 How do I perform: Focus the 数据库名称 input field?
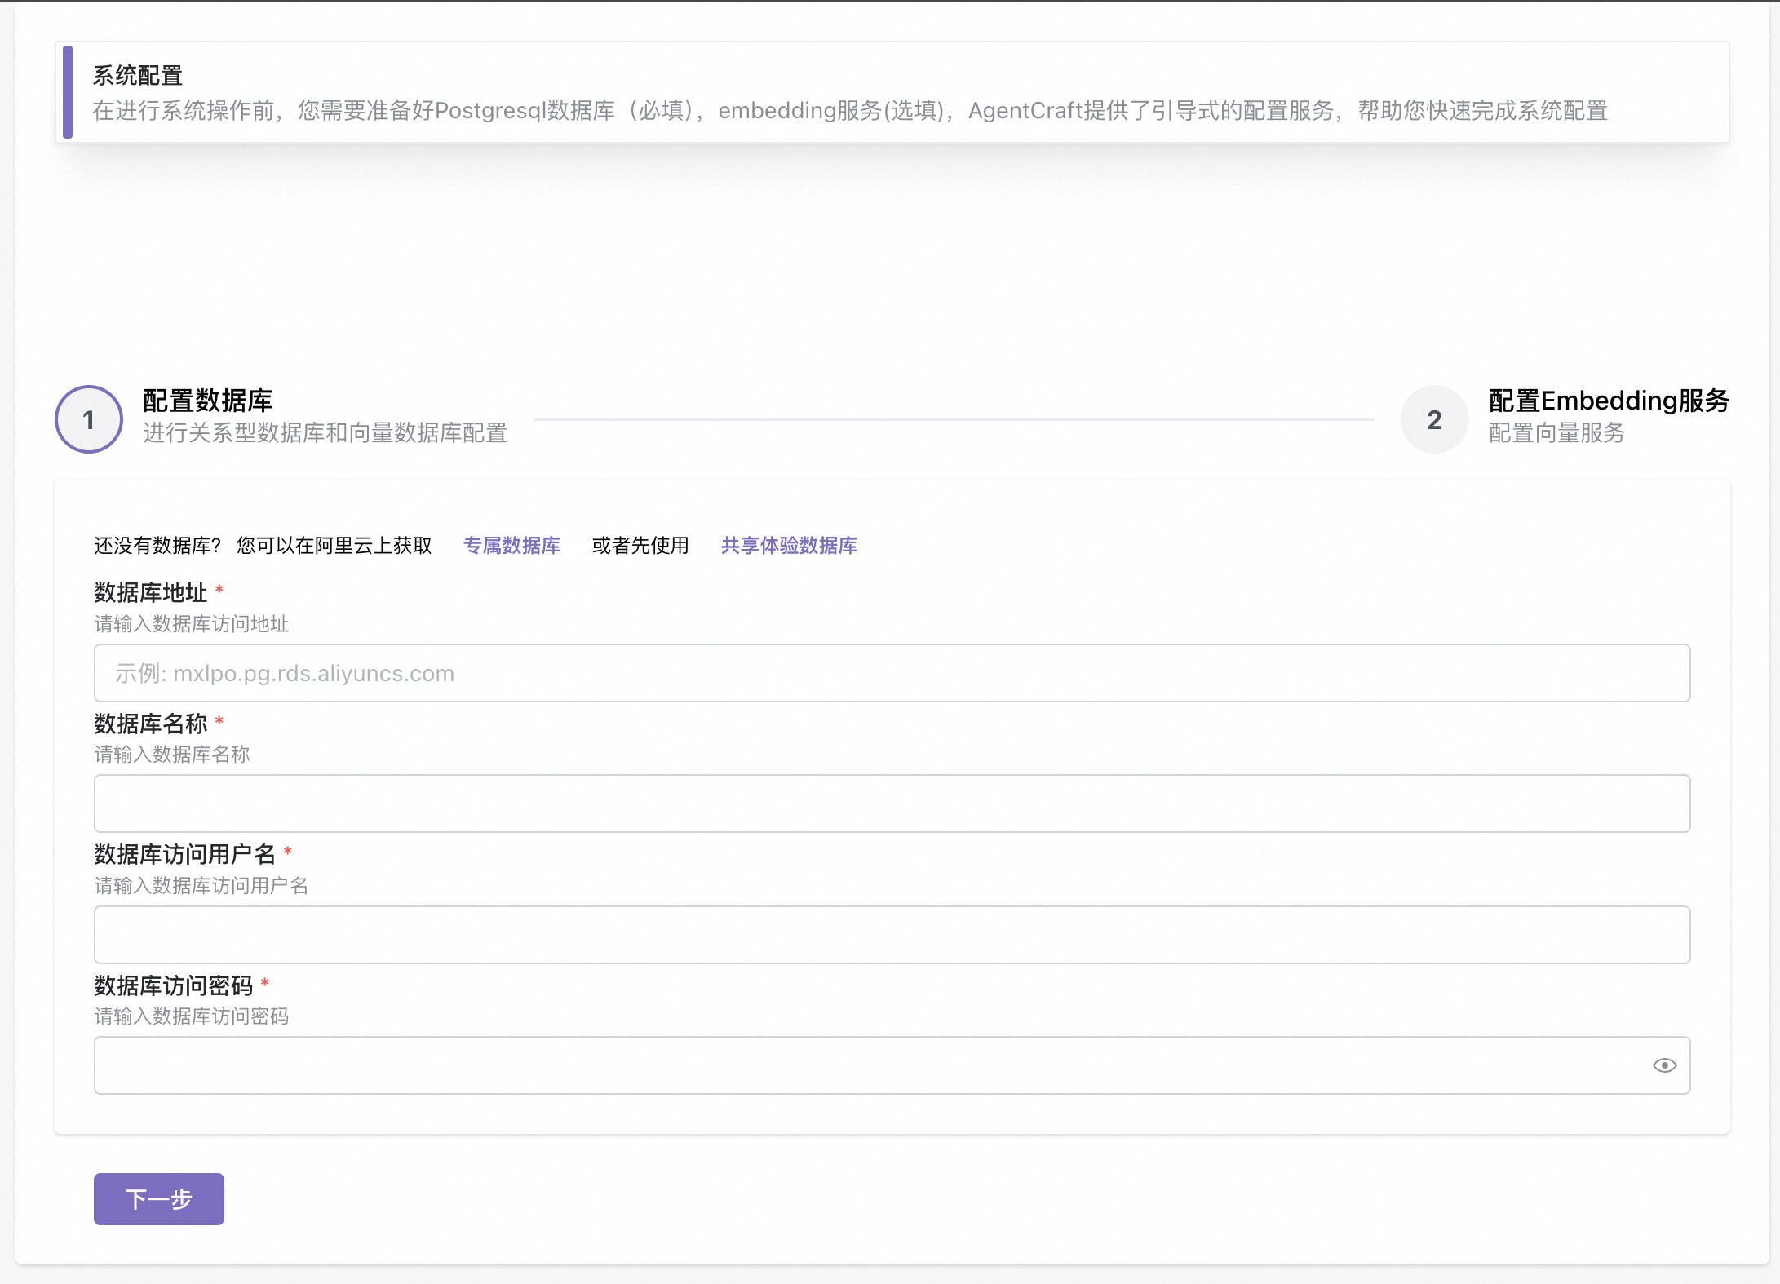click(x=891, y=804)
